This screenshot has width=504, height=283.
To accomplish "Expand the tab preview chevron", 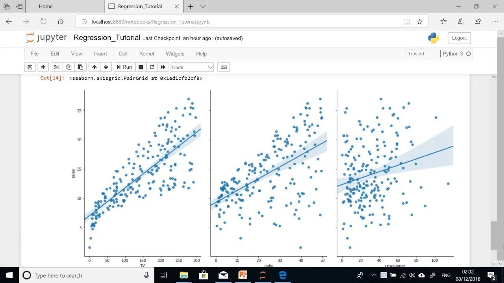I will click(203, 6).
